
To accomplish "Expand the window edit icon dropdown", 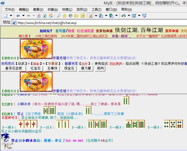I will 139,15.
